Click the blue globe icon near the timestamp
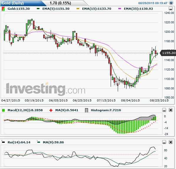 click(x=171, y=3)
